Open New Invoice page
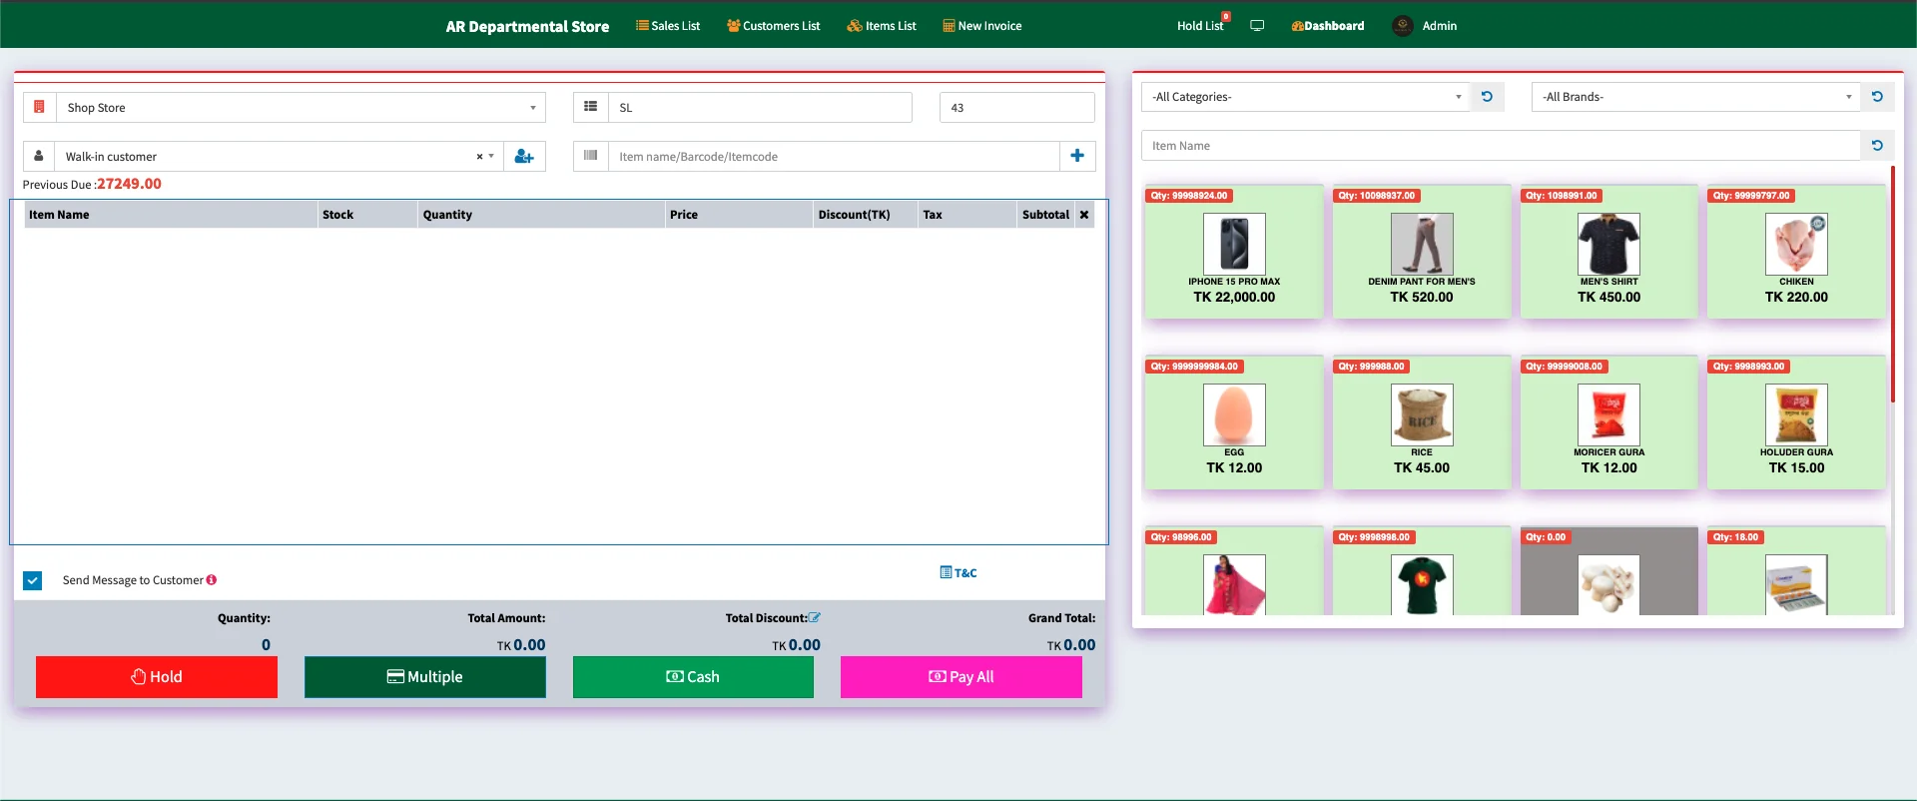 tap(982, 26)
